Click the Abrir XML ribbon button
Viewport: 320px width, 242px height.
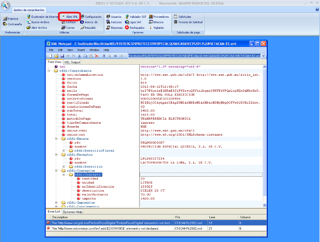click(x=69, y=17)
